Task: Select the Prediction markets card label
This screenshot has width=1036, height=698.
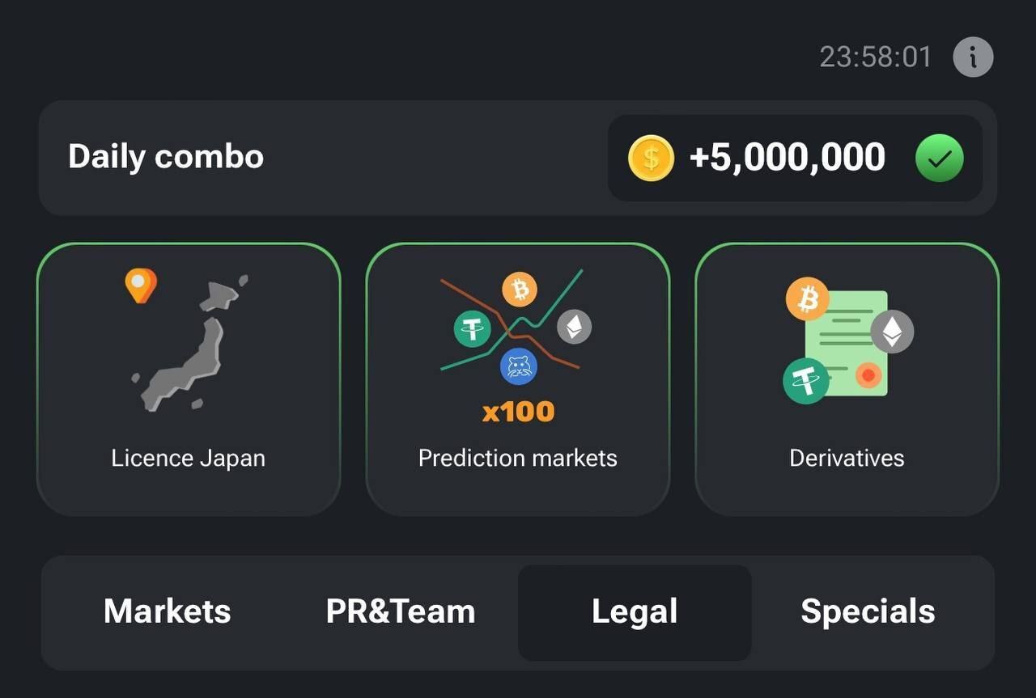Action: point(518,458)
